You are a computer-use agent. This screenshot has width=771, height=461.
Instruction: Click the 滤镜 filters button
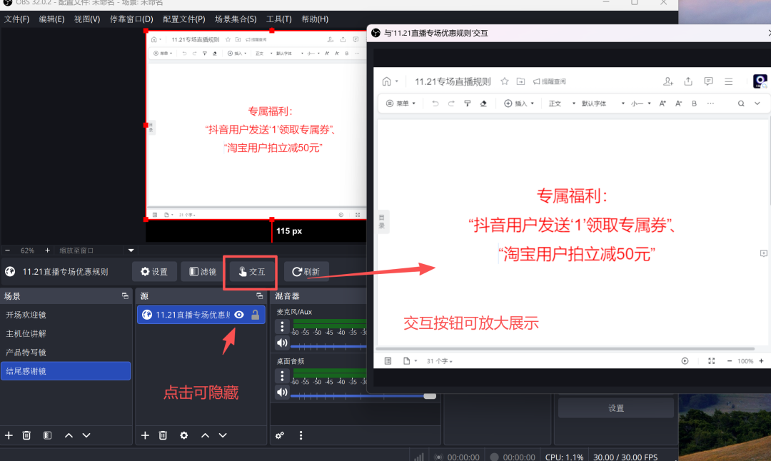pyautogui.click(x=203, y=272)
